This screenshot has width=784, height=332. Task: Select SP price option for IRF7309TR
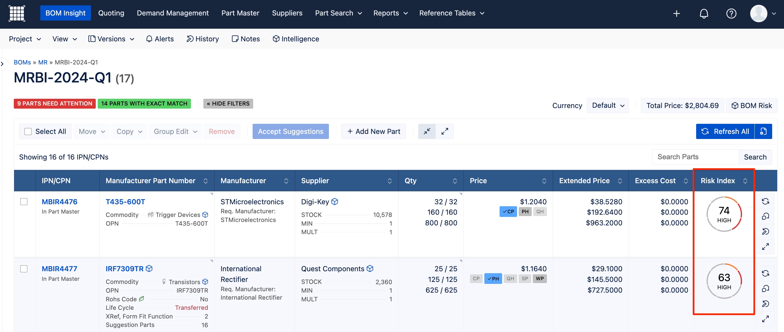coord(525,279)
